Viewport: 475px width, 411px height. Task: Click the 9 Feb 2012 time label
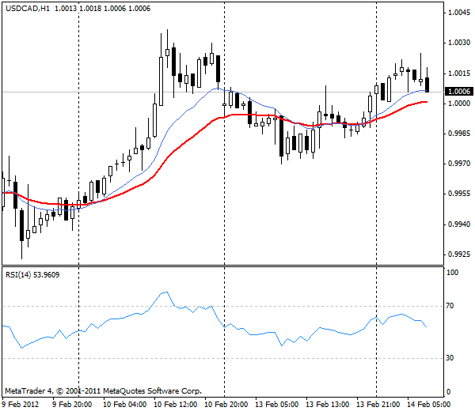click(21, 405)
